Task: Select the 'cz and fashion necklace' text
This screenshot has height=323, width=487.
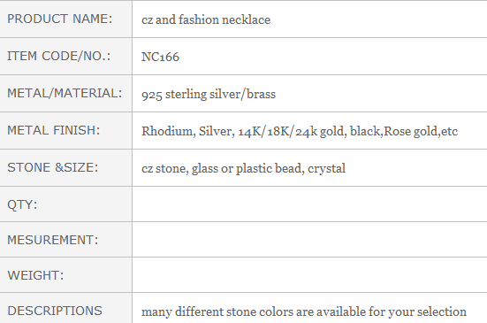Action: 206,19
